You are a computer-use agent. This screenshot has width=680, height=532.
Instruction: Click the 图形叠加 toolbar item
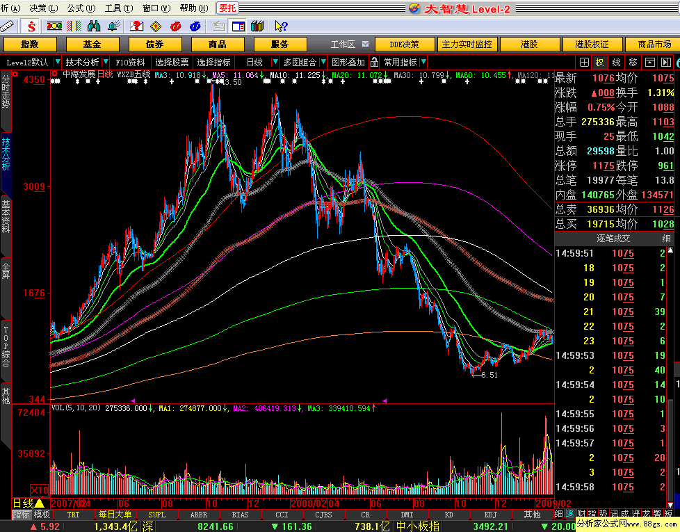point(348,63)
